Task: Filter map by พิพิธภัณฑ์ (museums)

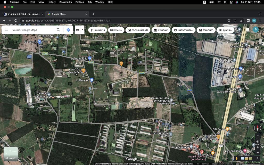Action: (161, 30)
